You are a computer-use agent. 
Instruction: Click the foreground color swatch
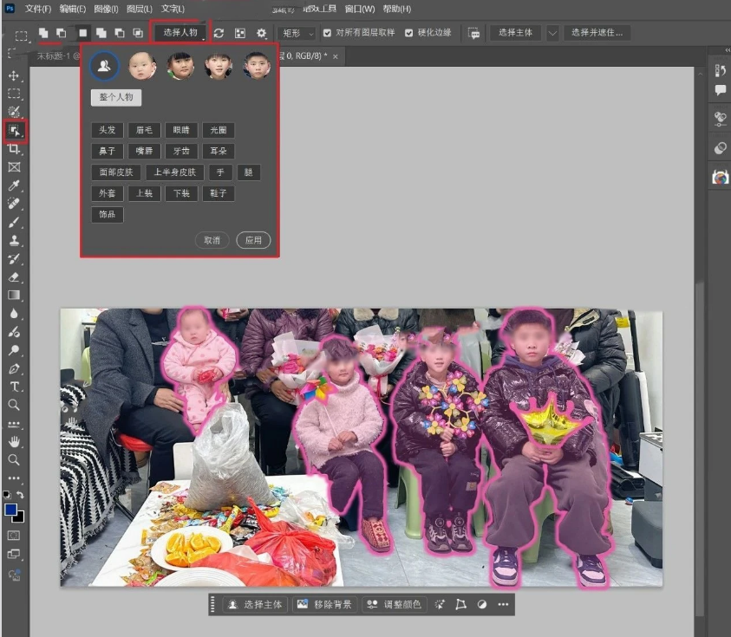tap(10, 510)
